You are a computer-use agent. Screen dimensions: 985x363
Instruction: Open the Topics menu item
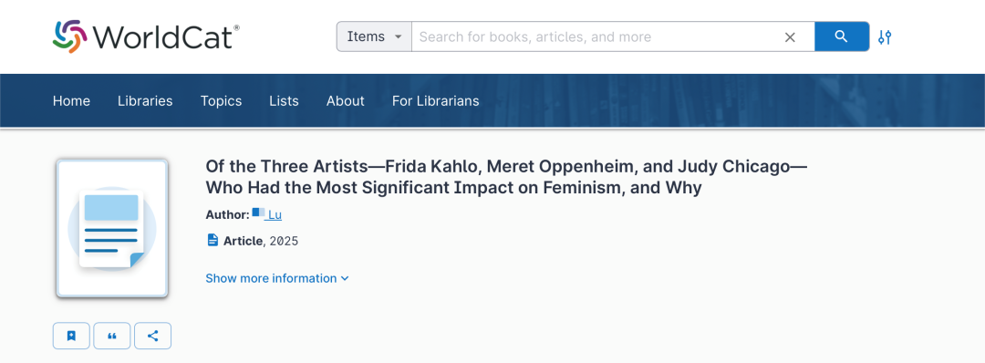221,101
